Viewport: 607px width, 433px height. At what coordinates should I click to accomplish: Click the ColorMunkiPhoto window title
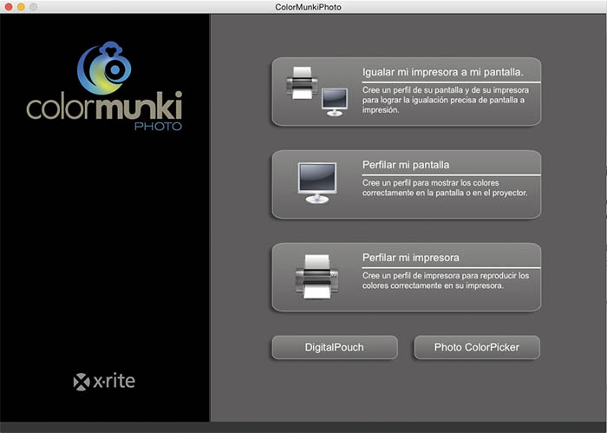pos(308,7)
